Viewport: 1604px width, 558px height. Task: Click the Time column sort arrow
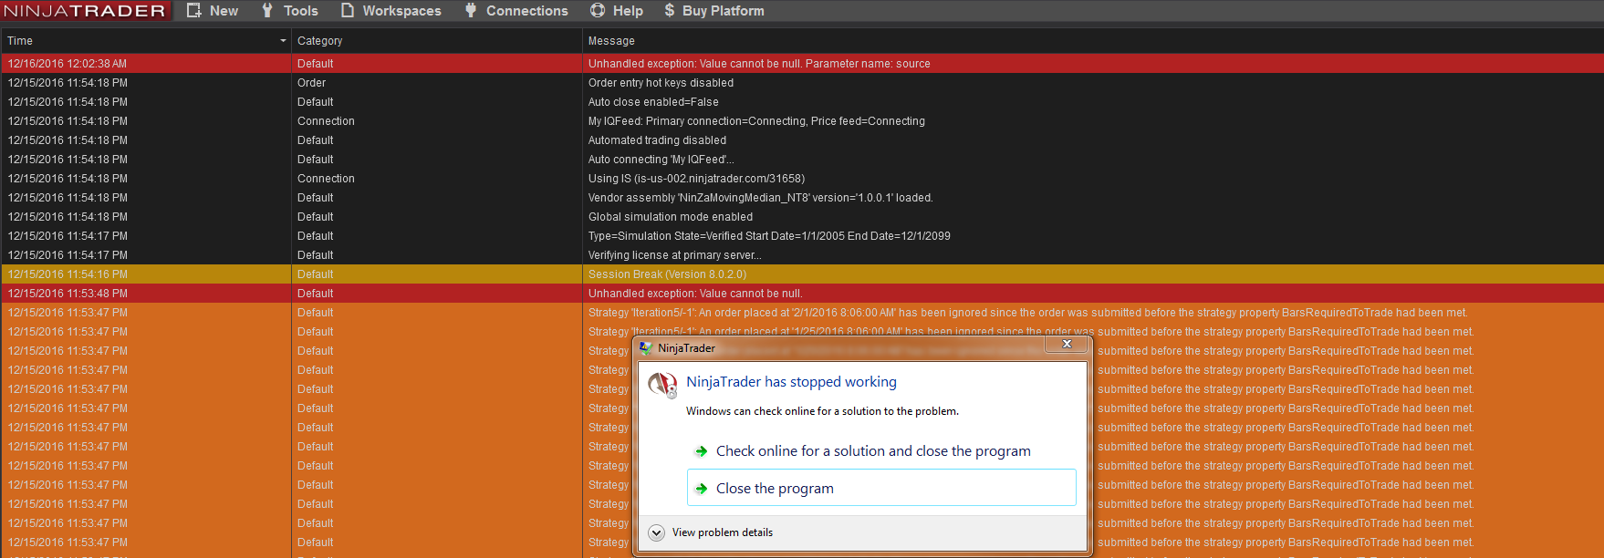283,41
